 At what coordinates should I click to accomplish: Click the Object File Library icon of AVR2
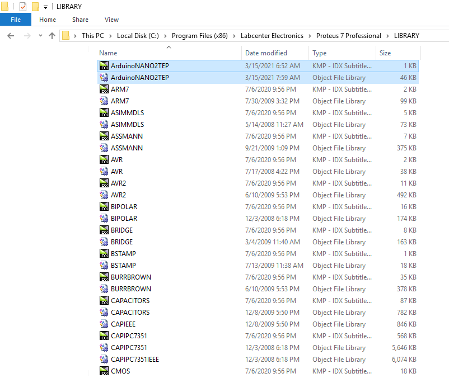pyautogui.click(x=104, y=195)
